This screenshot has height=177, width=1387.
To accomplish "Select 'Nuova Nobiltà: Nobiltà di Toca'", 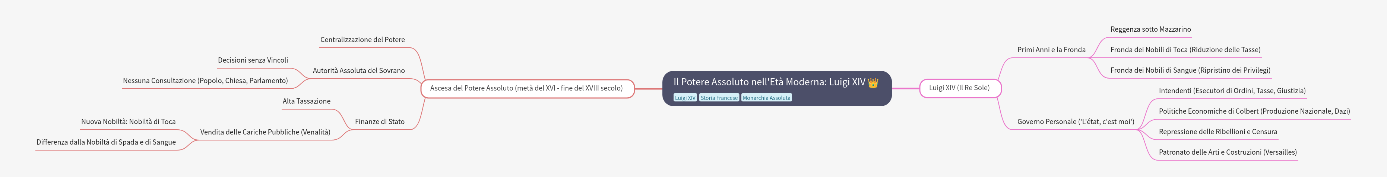I will [x=128, y=121].
